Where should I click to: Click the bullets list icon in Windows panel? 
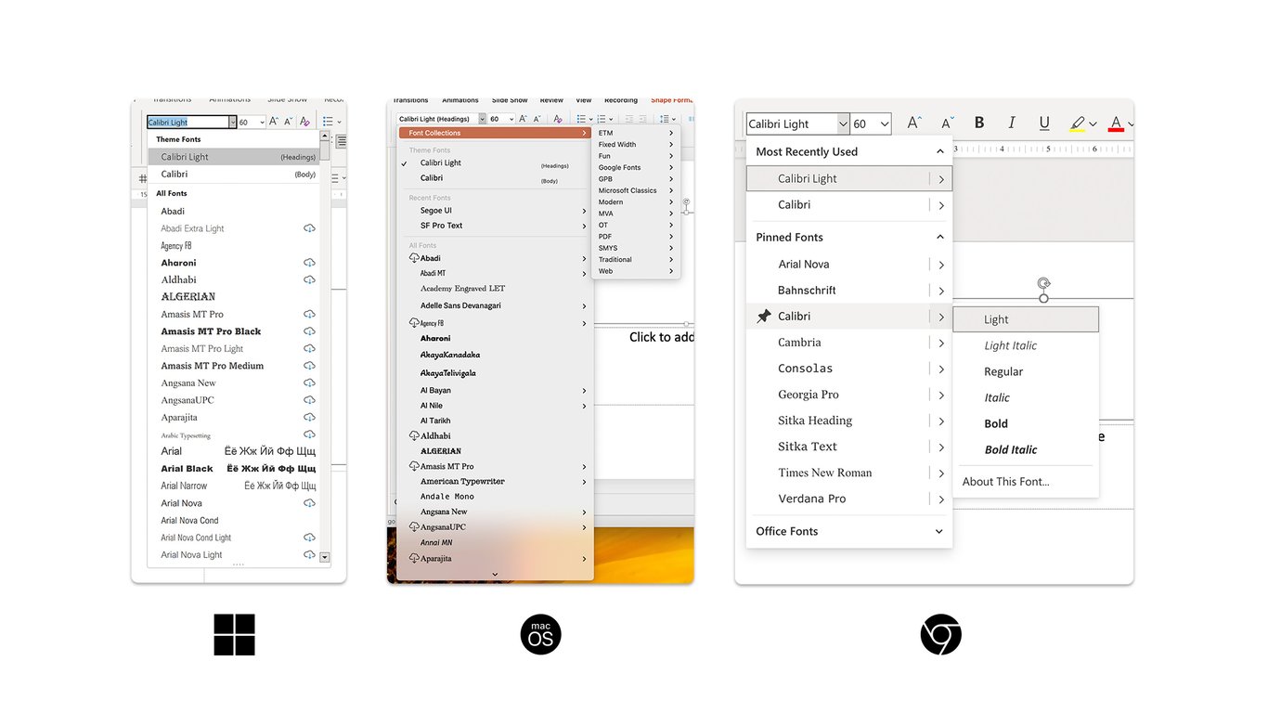tap(328, 122)
